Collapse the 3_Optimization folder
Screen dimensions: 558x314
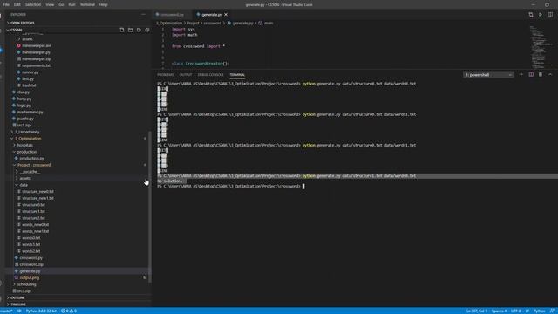tap(28, 139)
